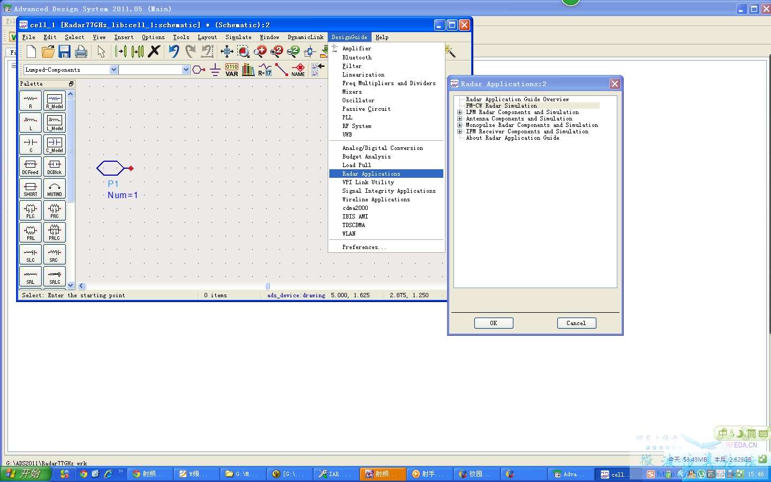Create a new schematic with New icon

pos(31,51)
